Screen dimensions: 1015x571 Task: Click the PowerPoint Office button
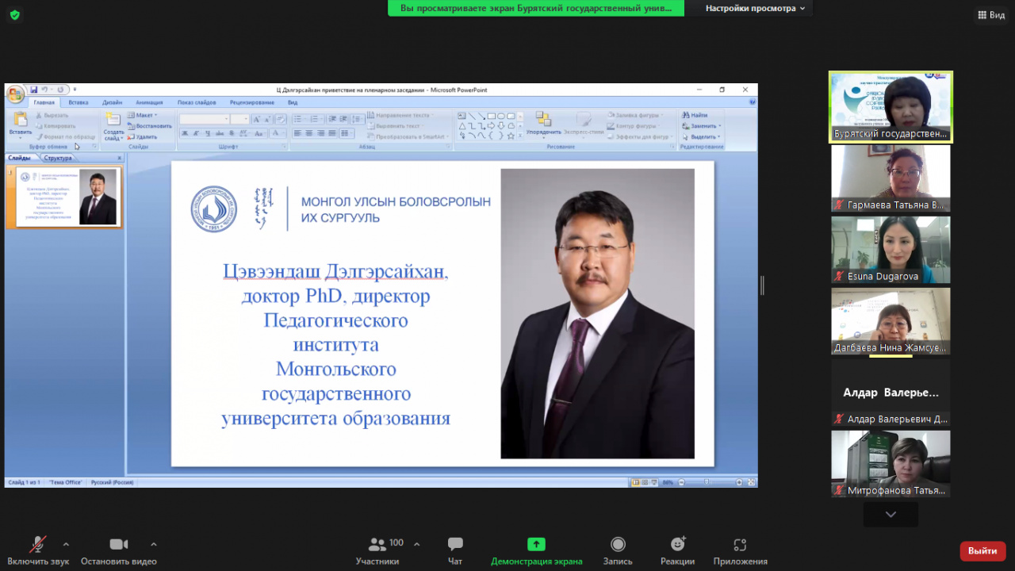point(15,94)
